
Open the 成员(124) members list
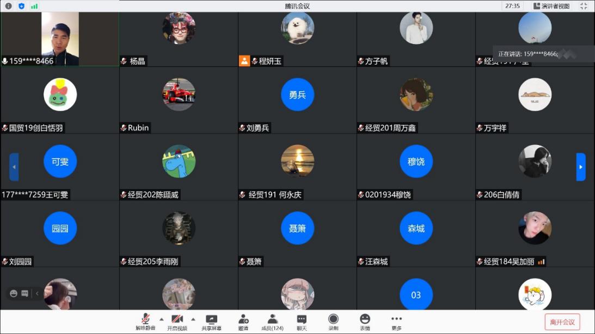(272, 322)
